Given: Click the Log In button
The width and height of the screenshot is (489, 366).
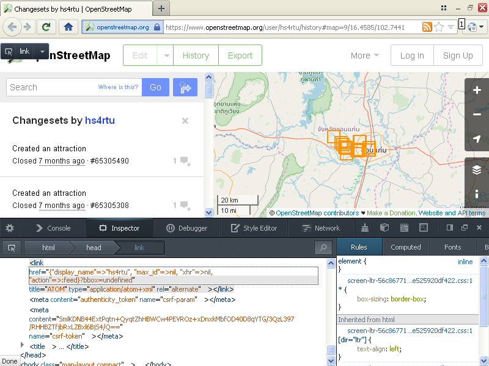Looking at the screenshot, I should (x=412, y=56).
